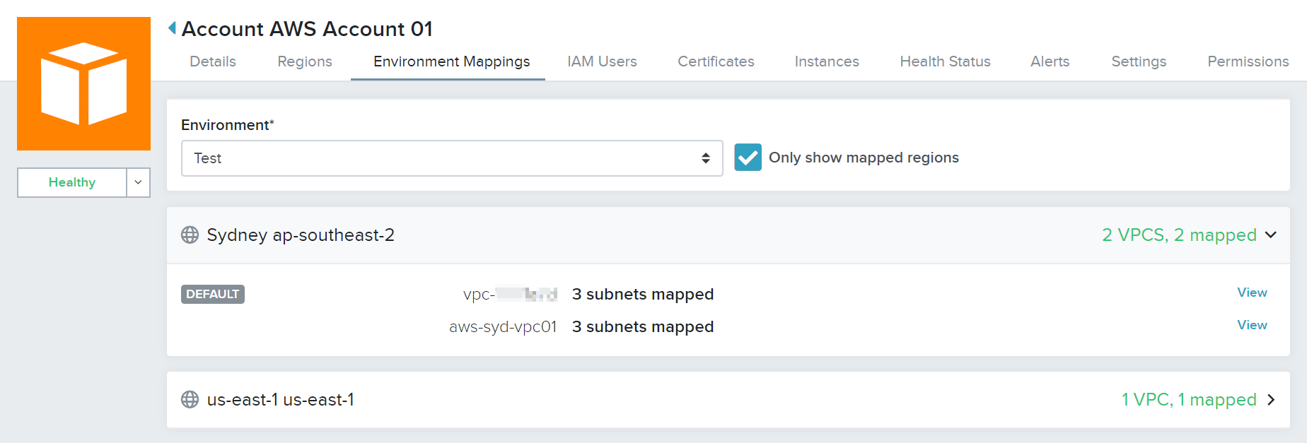Switch to the Regions tab

pyautogui.click(x=305, y=61)
